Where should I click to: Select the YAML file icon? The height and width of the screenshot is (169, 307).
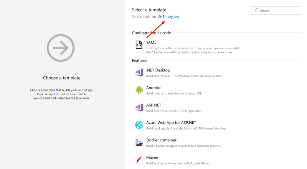(139, 45)
